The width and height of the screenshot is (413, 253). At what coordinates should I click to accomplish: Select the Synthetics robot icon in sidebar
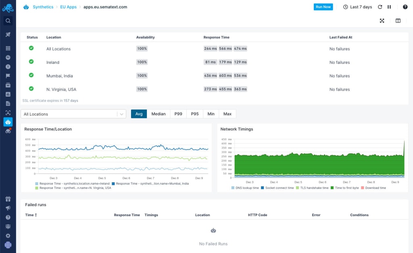pos(8,122)
